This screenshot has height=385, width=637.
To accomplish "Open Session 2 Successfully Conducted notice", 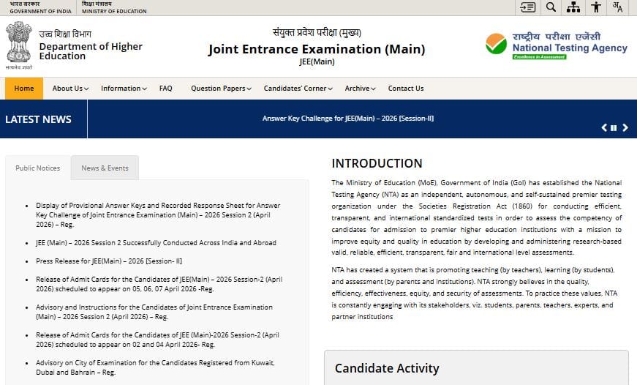I will pyautogui.click(x=156, y=243).
